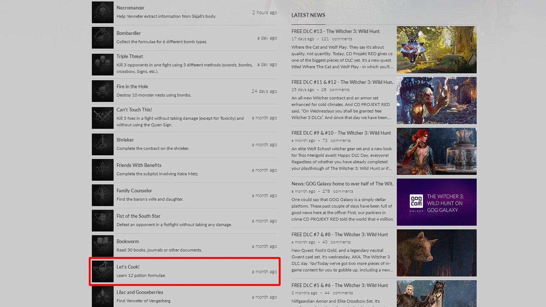Click the '25 days ago' news date

pos(303,90)
